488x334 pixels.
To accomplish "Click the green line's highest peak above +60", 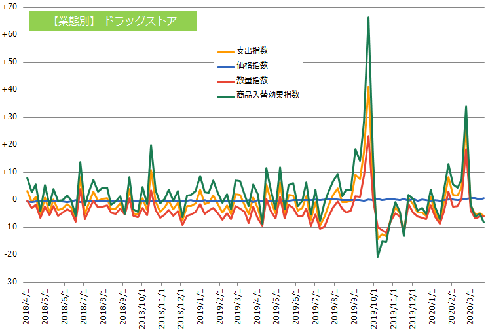I will pyautogui.click(x=369, y=18).
